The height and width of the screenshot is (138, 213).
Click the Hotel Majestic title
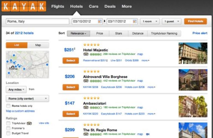point(95,50)
